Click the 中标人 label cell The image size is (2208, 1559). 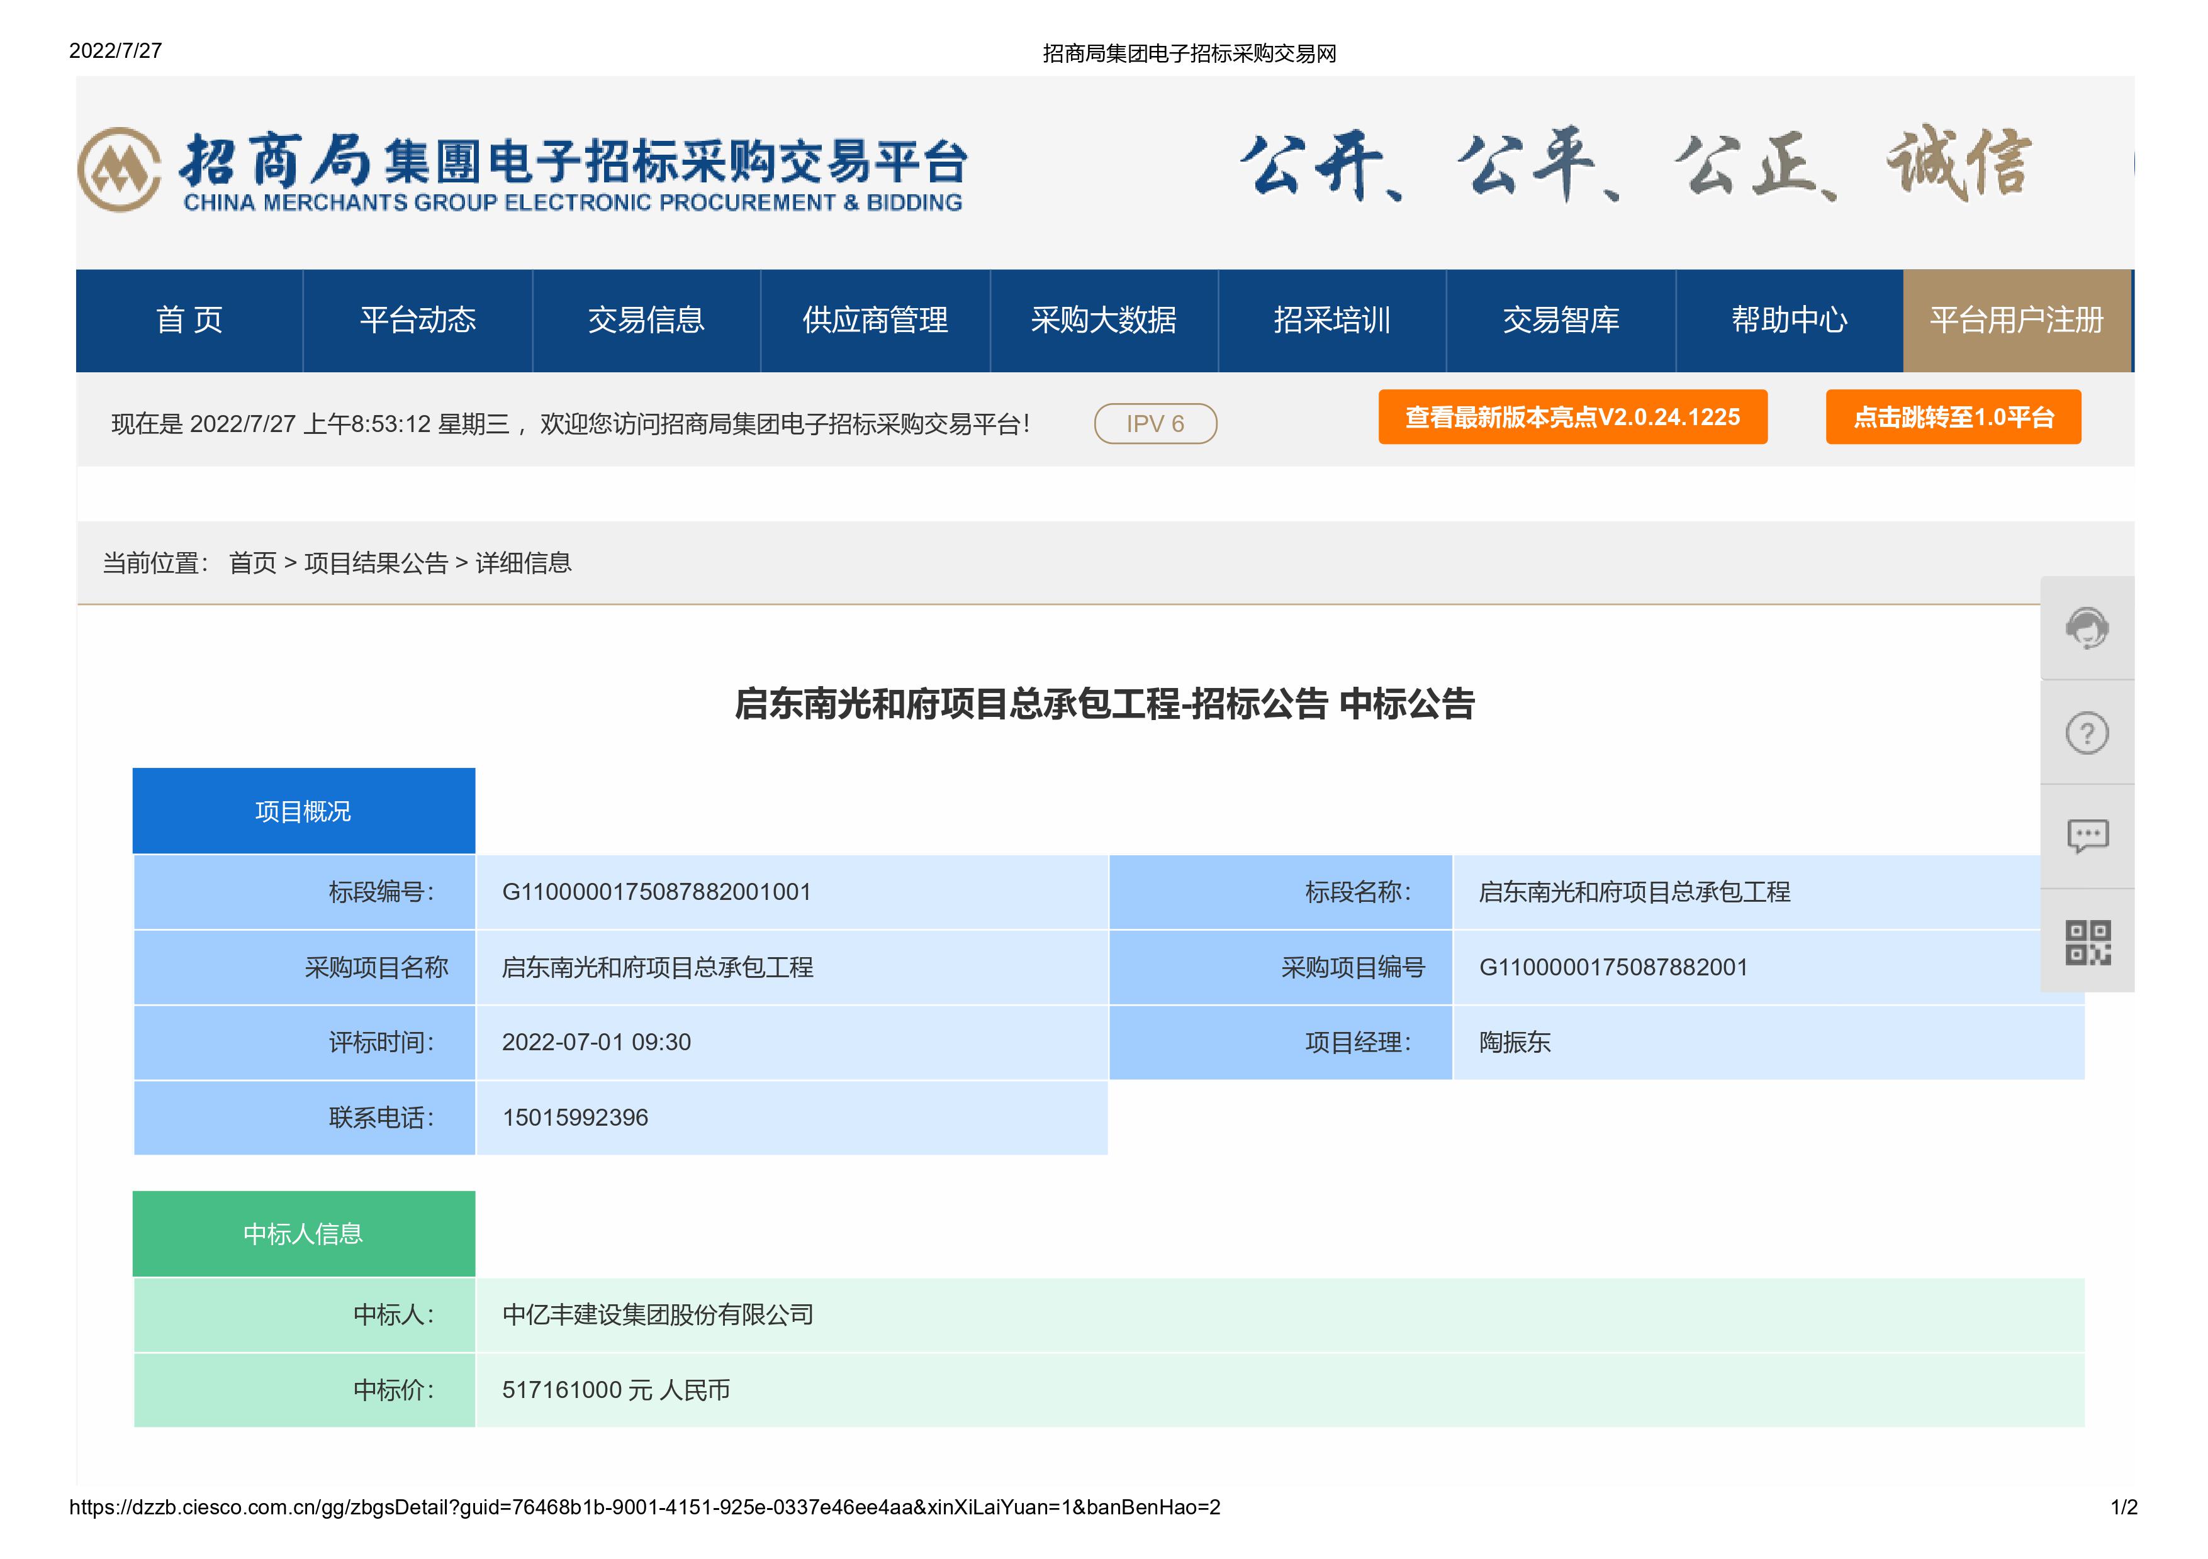point(305,1315)
